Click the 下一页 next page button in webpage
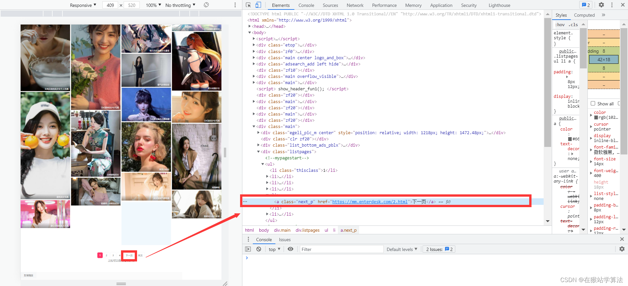Image resolution: width=628 pixels, height=286 pixels. (129, 255)
